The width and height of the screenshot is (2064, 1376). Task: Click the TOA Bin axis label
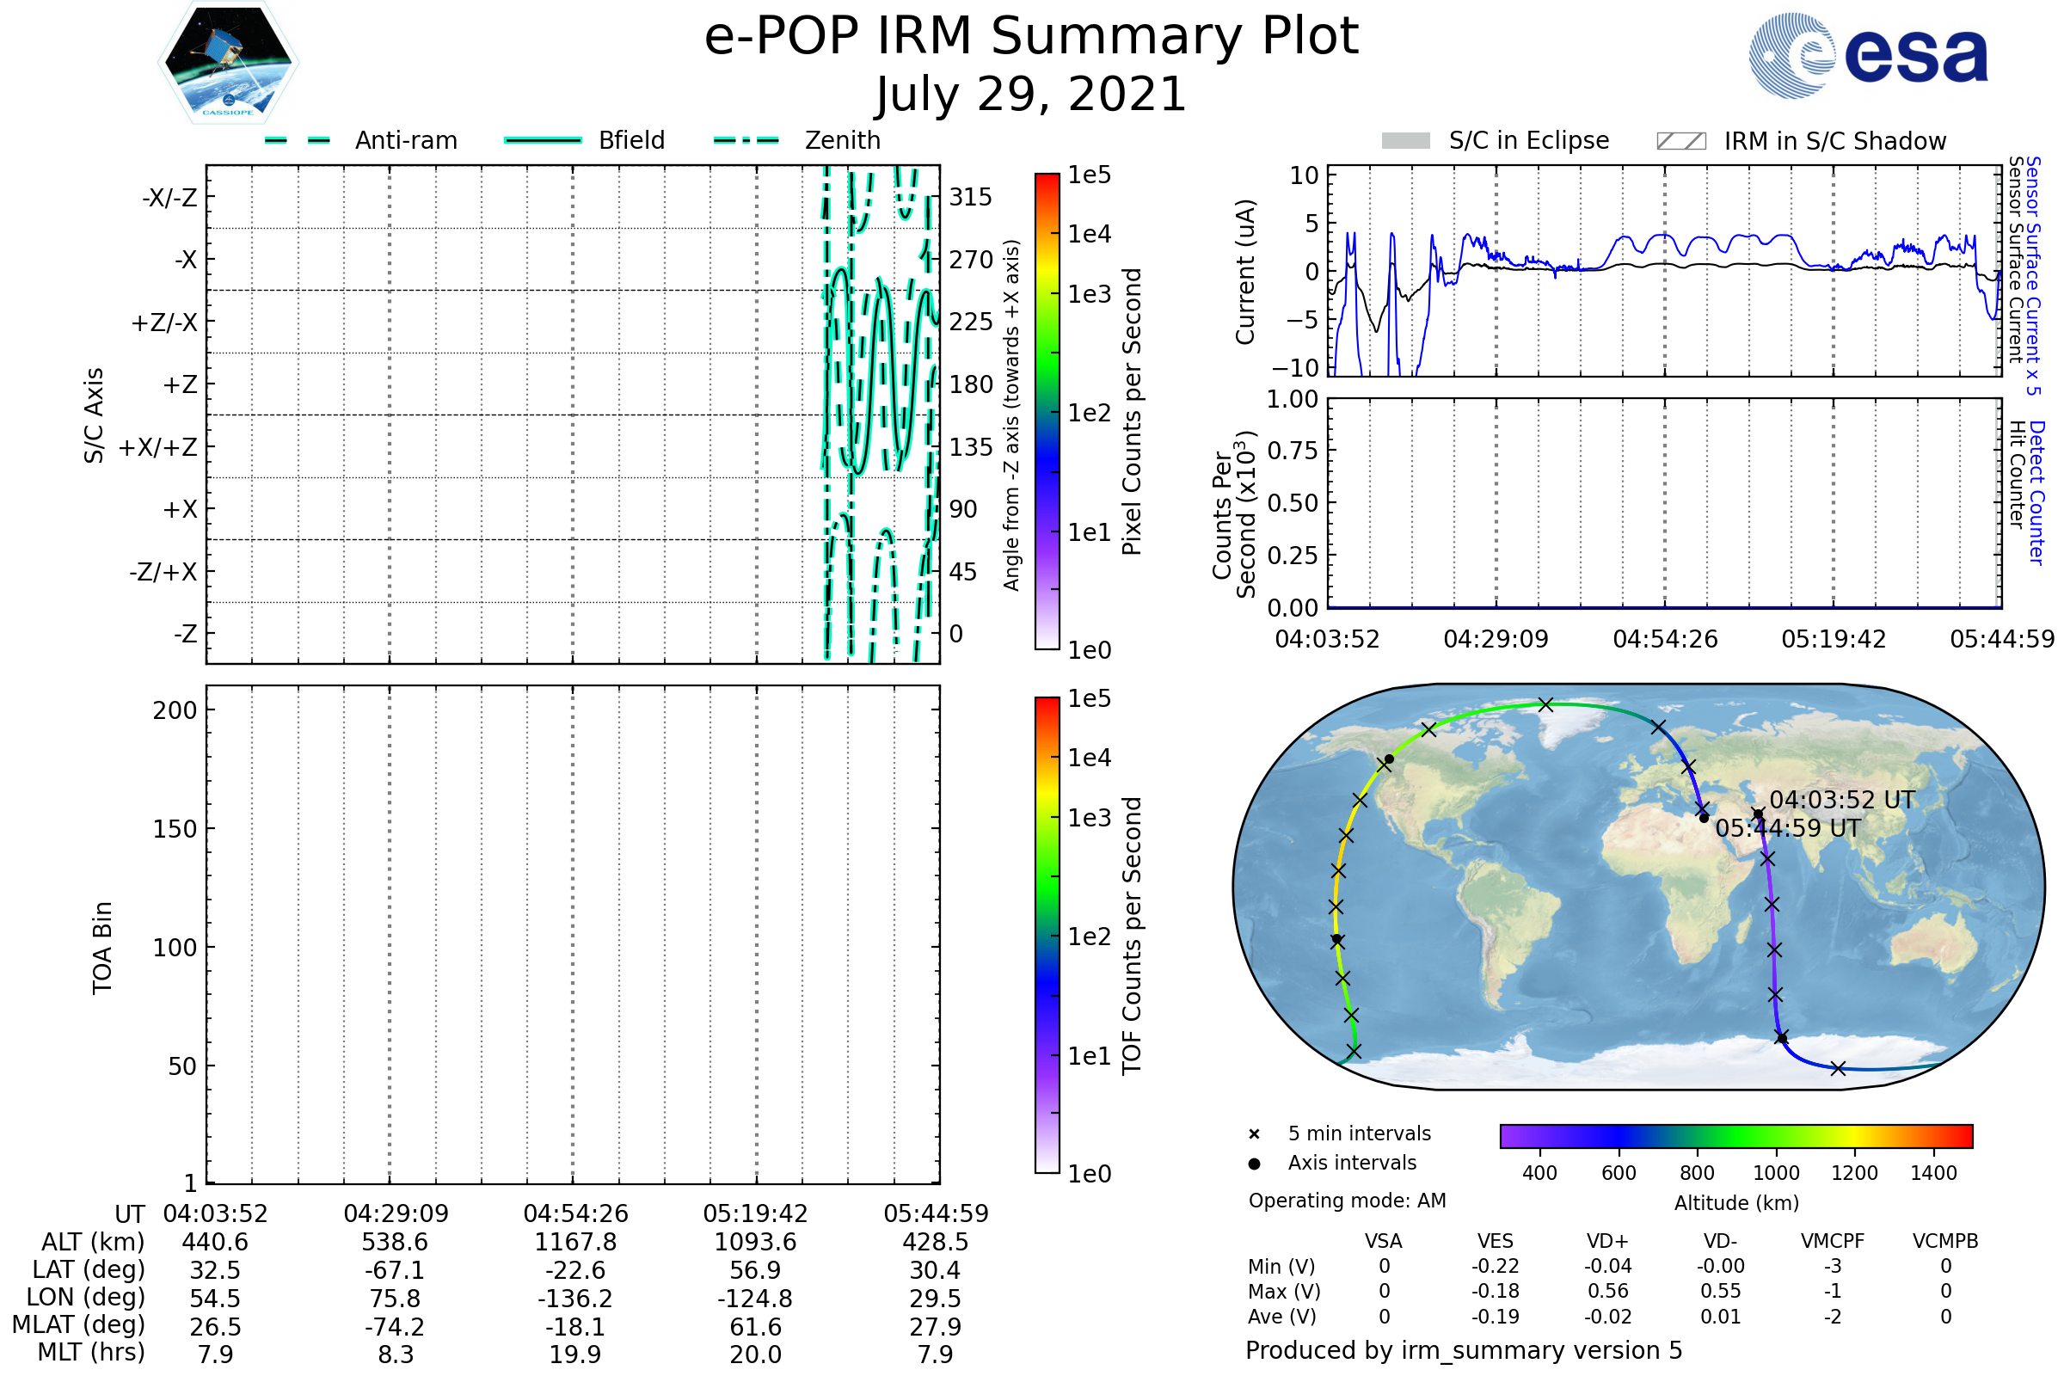pos(102,948)
